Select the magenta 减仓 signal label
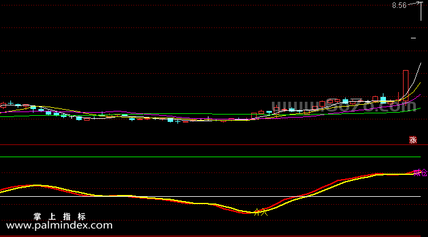This screenshot has height=237, width=428. click(x=420, y=172)
